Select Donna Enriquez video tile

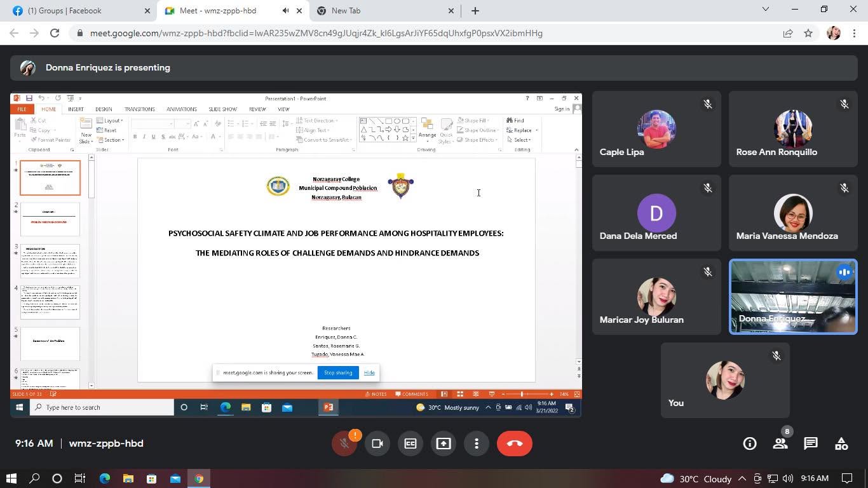tap(793, 297)
